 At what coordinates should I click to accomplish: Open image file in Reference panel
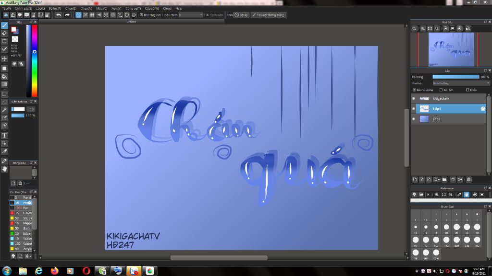point(421,195)
